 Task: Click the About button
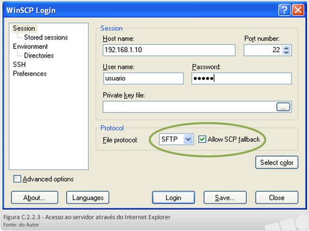(x=35, y=198)
